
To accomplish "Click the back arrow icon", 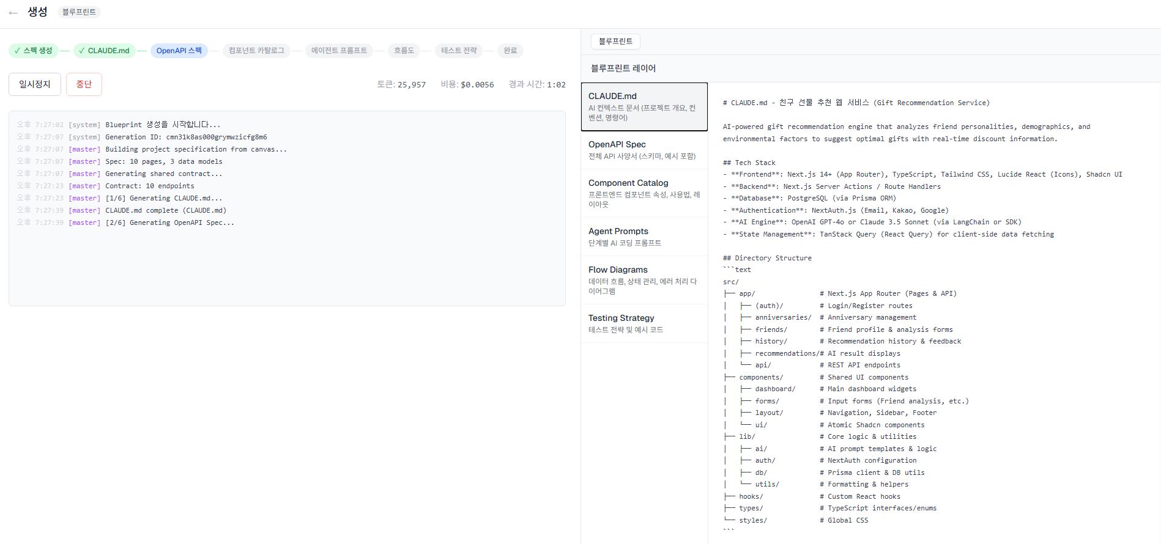I will (x=13, y=12).
